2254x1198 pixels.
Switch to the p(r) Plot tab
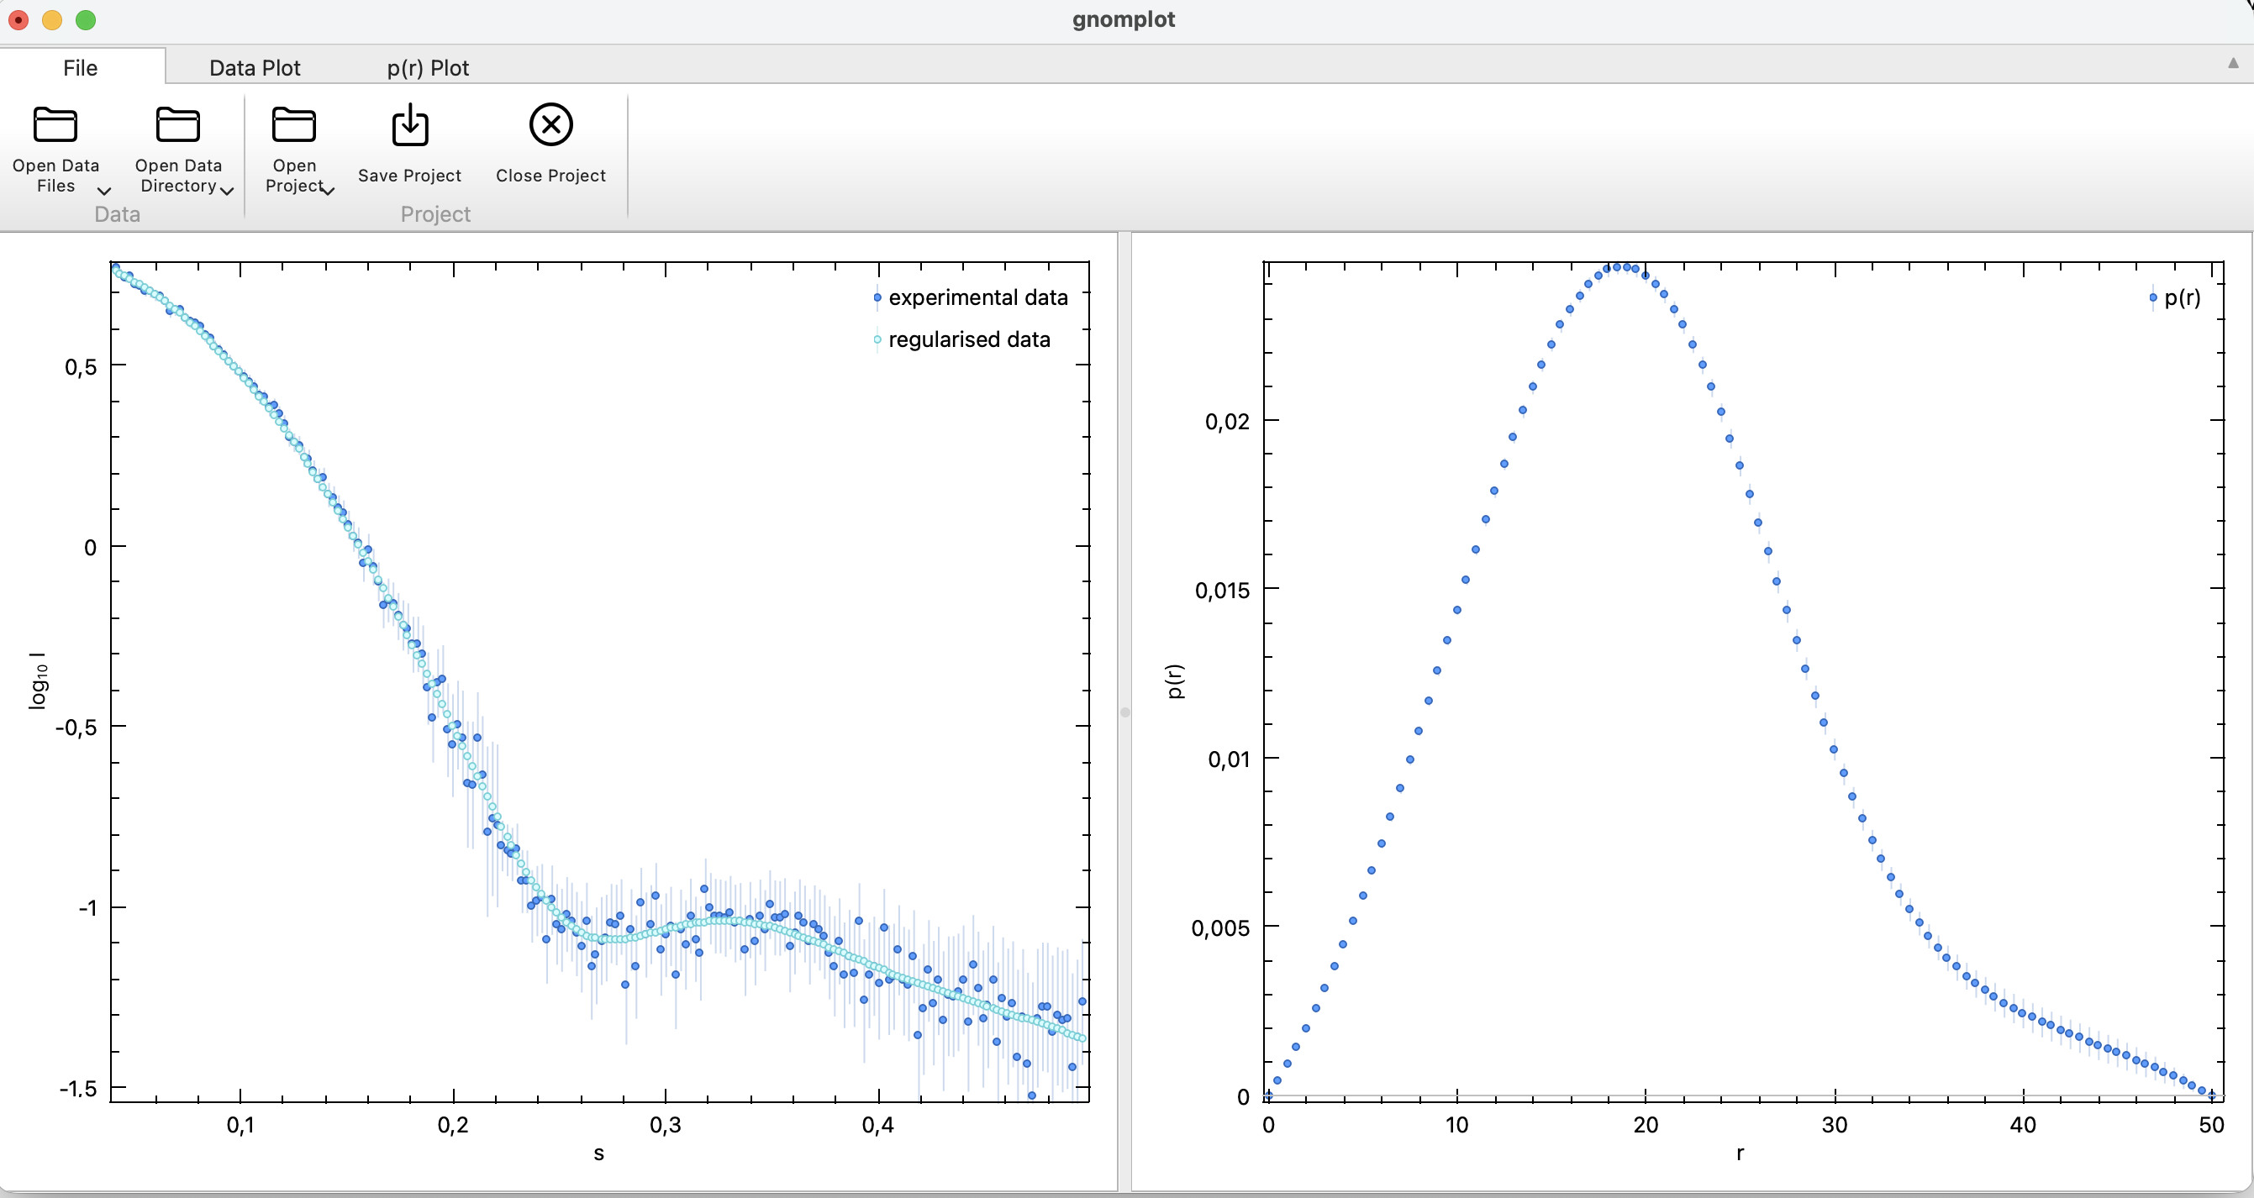[x=428, y=68]
